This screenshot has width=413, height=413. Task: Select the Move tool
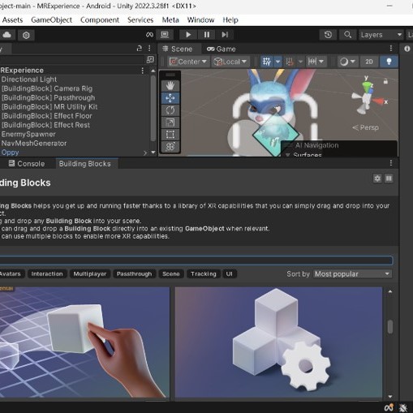(x=170, y=98)
